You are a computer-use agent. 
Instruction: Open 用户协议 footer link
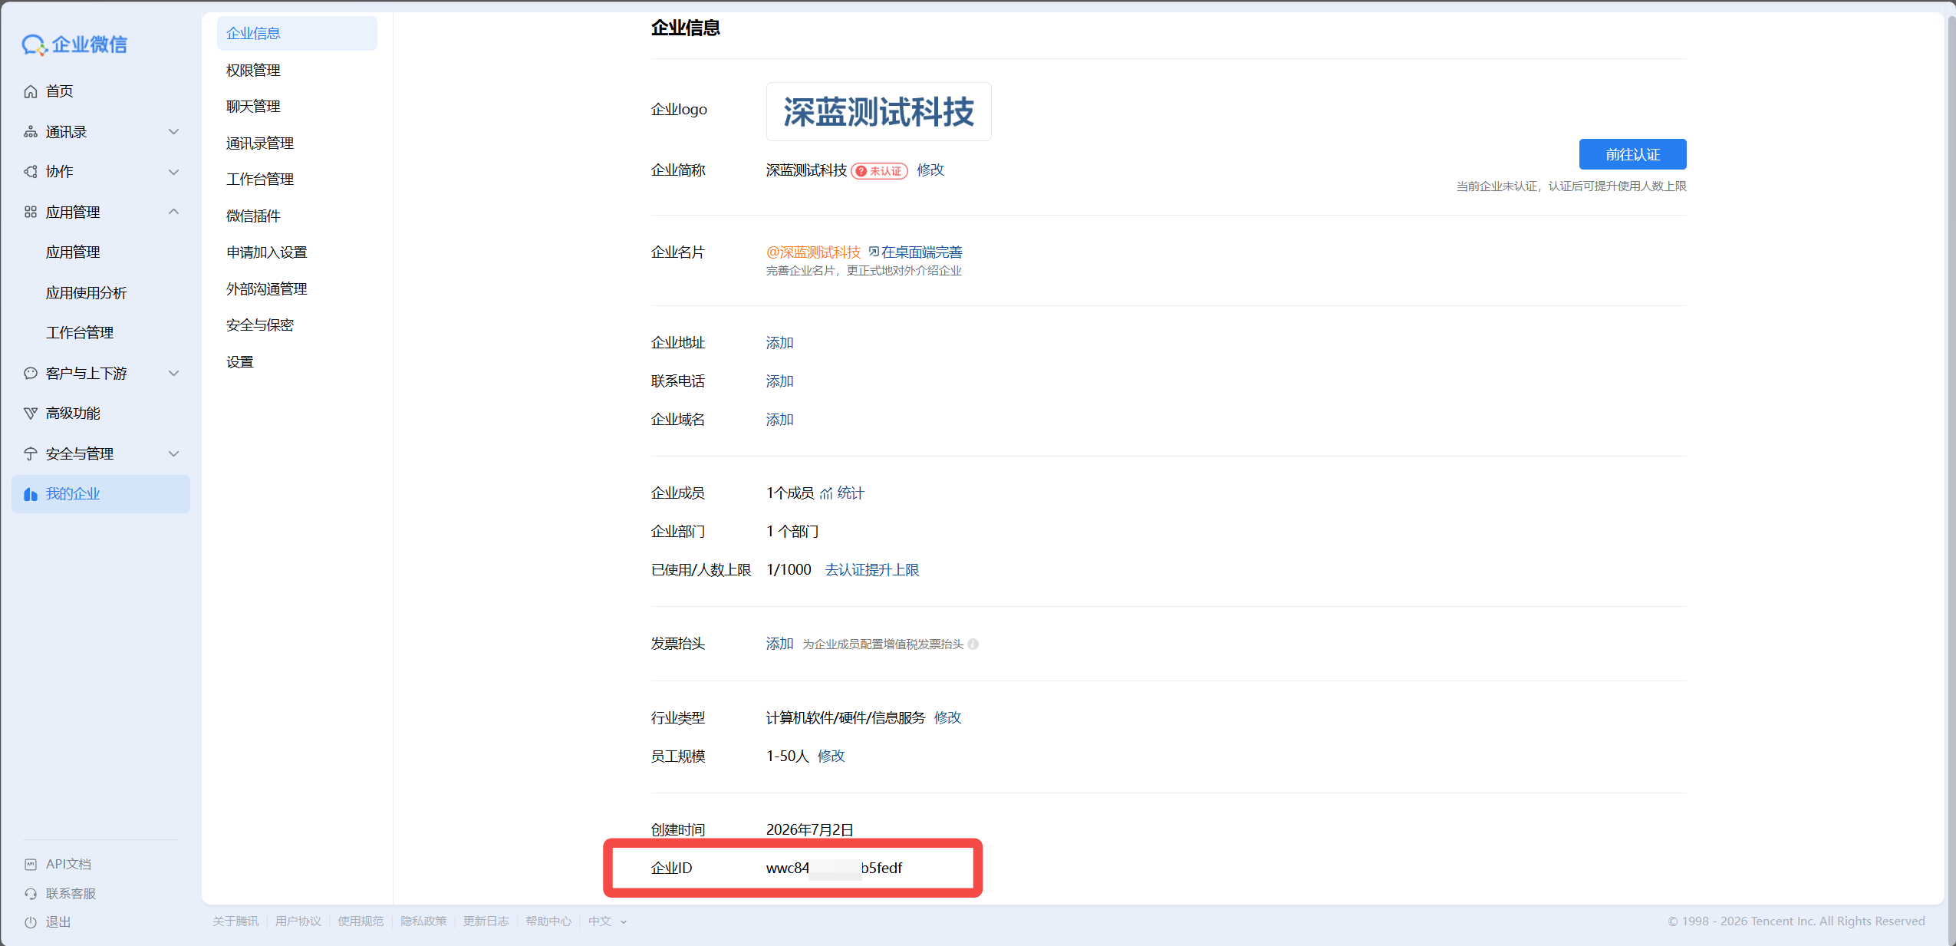coord(298,921)
